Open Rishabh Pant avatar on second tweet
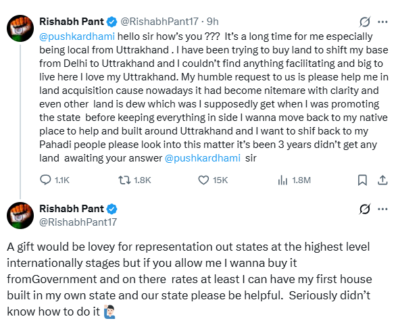Image resolution: width=398 pixels, height=325 pixels. (20, 216)
